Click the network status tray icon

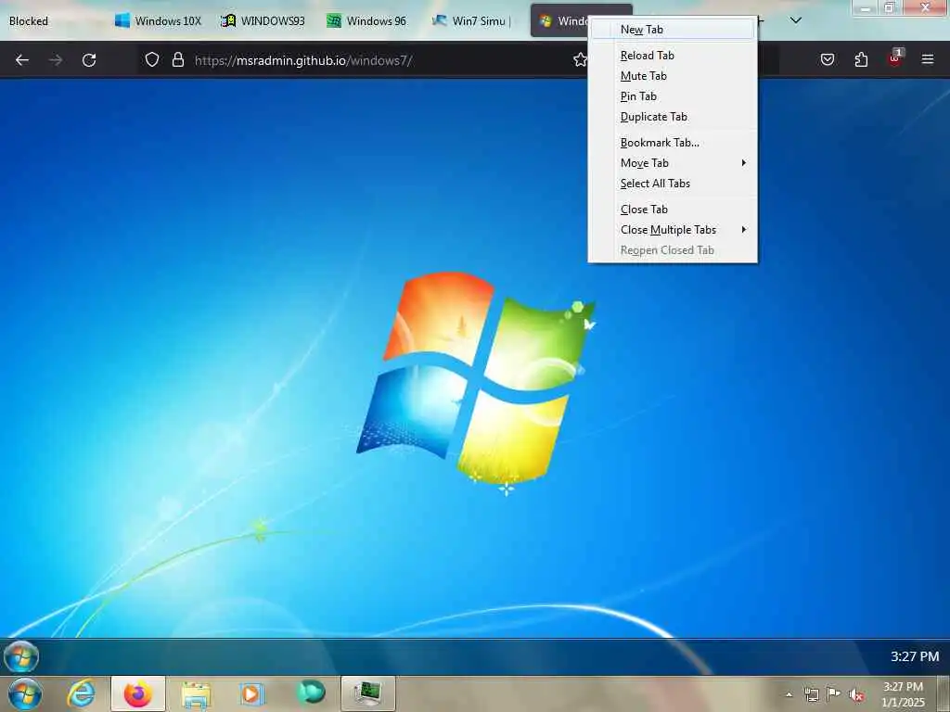point(811,694)
